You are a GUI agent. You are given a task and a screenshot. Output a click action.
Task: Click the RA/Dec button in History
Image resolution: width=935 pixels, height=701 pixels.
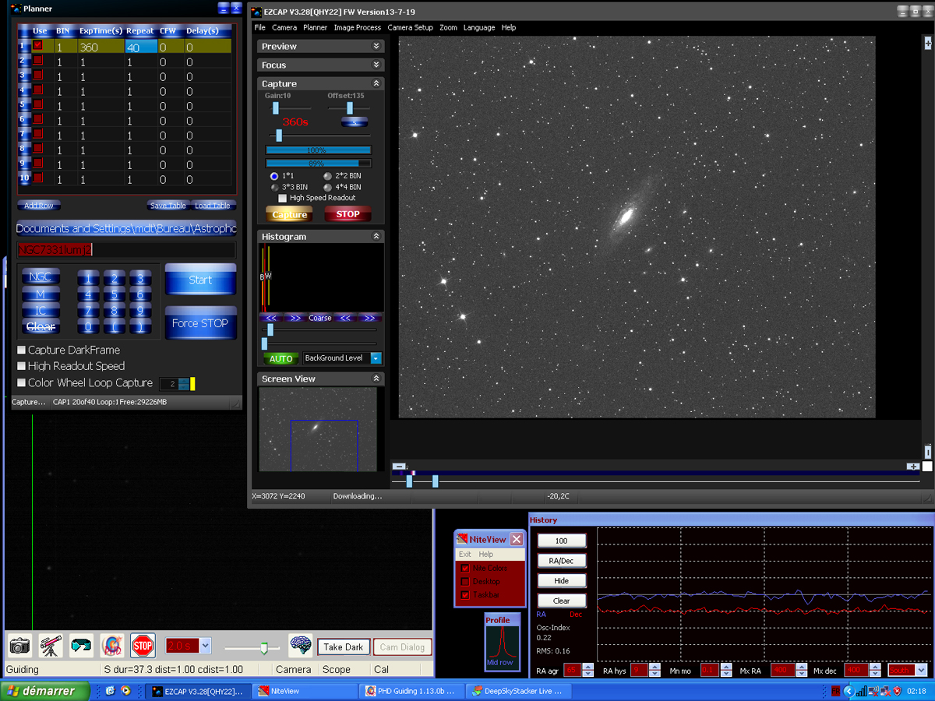(562, 561)
